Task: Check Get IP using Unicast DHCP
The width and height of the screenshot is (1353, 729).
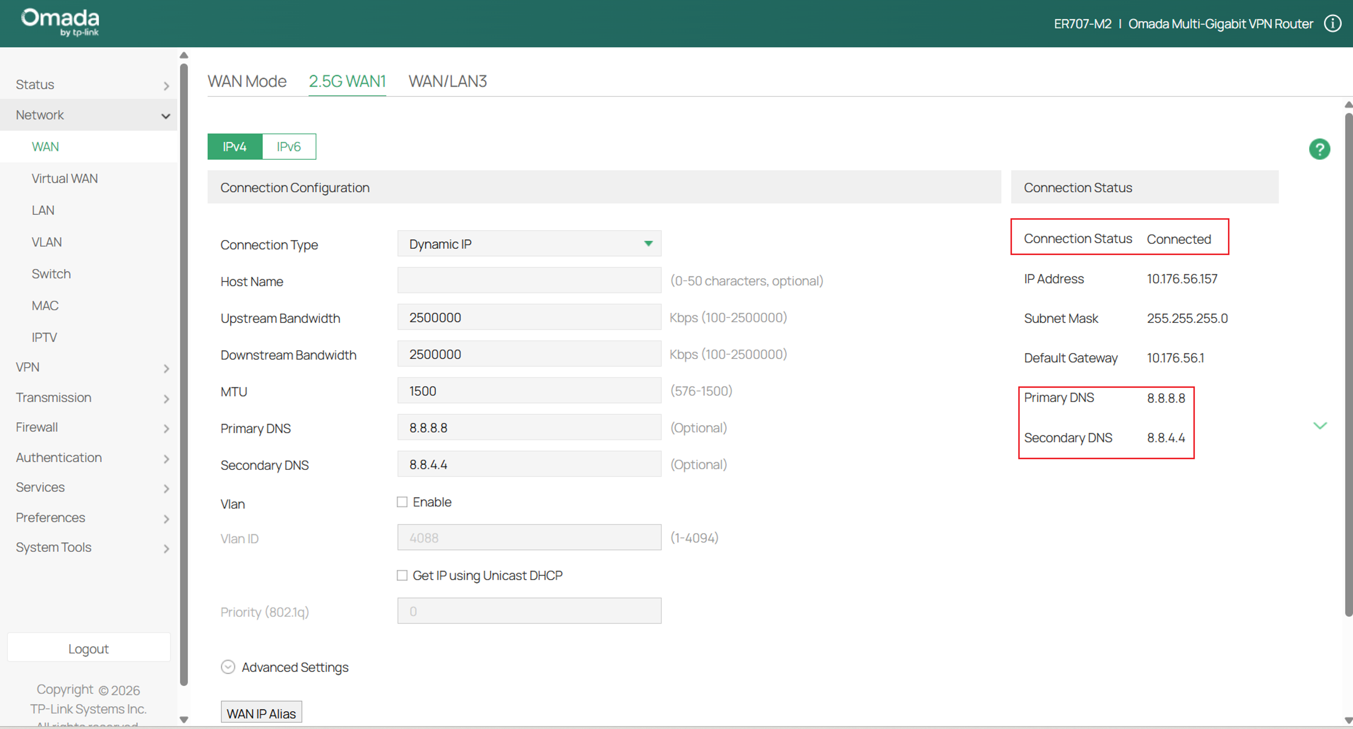Action: pos(402,576)
